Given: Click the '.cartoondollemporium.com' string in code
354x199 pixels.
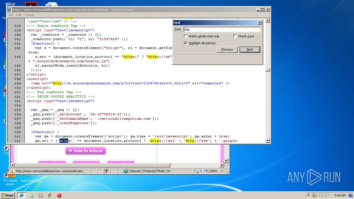Looking at the screenshot, I should [123, 119].
